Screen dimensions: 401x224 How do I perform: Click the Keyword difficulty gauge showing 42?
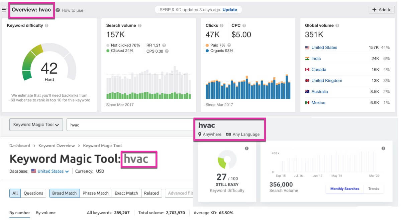[x=49, y=62]
